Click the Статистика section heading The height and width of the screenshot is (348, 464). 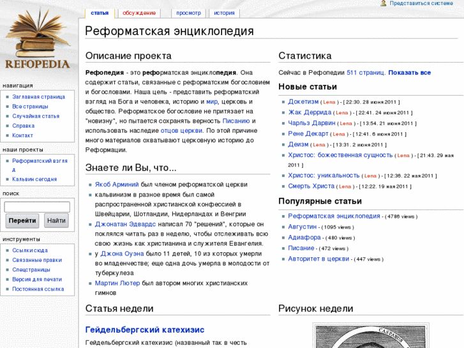(305, 56)
